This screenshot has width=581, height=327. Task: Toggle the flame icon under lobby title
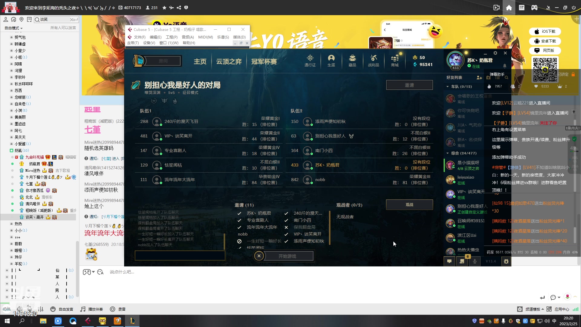pos(175,101)
